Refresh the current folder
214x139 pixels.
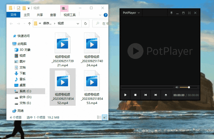tap(86, 24)
